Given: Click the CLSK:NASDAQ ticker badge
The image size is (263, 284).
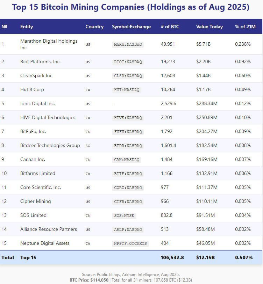Looking at the screenshot, I should coord(128,76).
